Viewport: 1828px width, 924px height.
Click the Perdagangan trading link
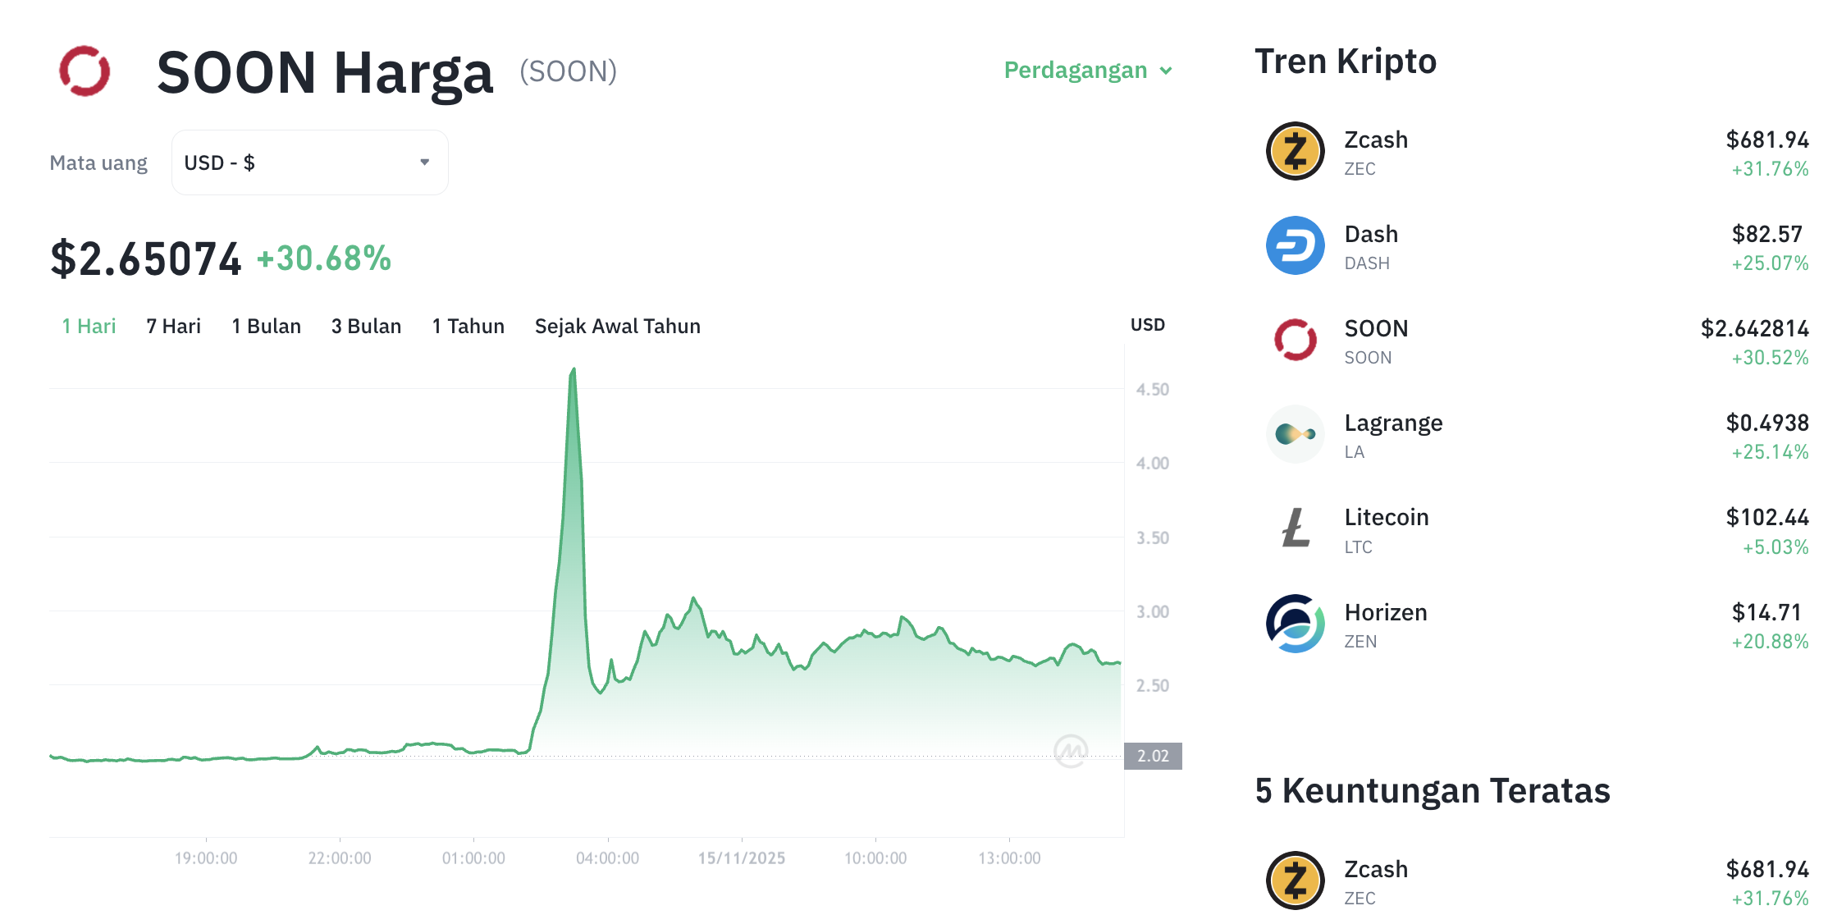point(1075,71)
